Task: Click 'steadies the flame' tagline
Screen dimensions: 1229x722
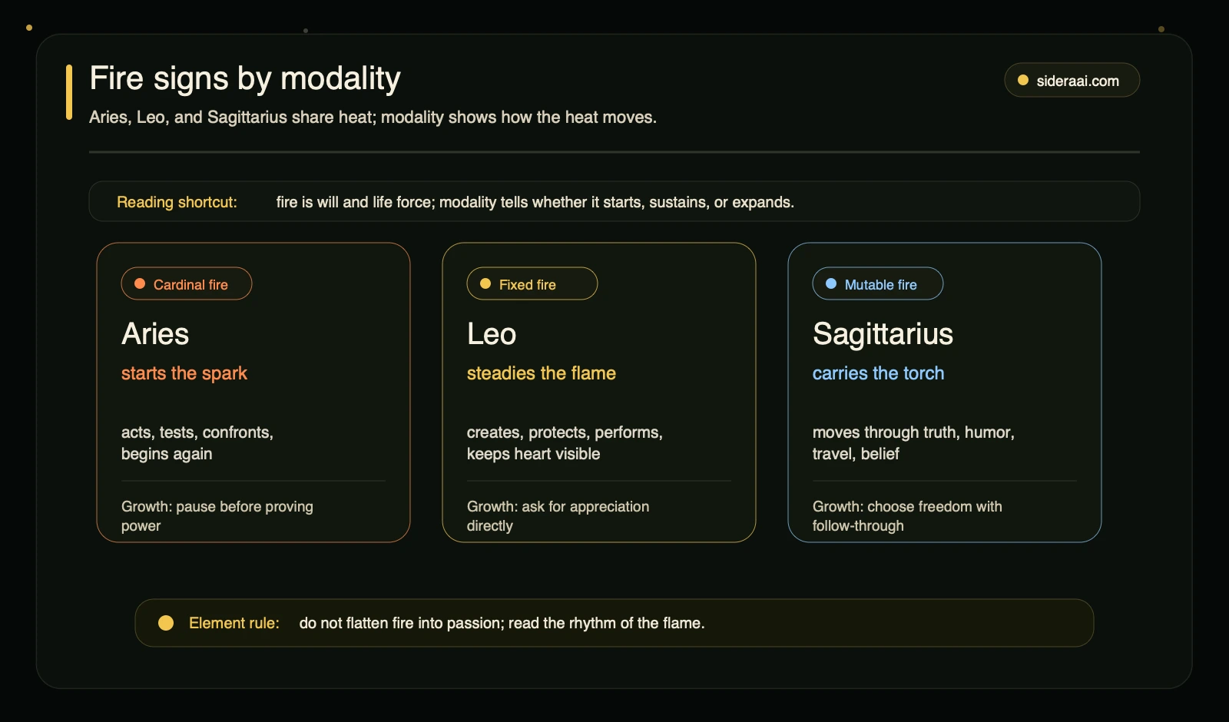Action: (x=542, y=373)
